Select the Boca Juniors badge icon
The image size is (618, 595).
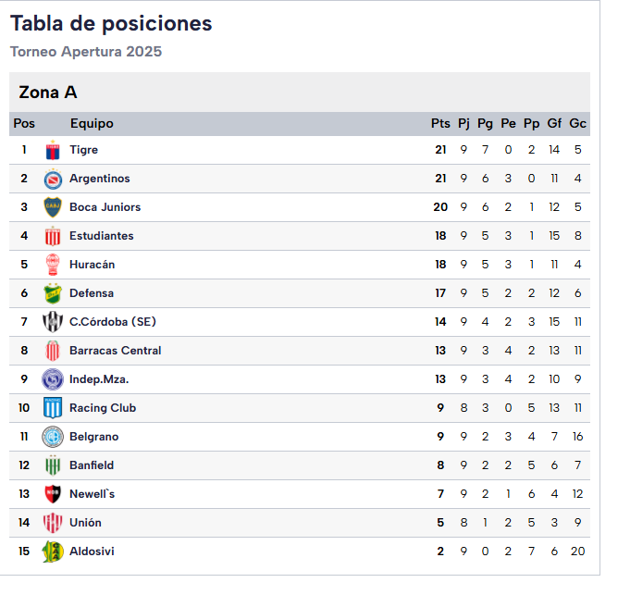(53, 207)
